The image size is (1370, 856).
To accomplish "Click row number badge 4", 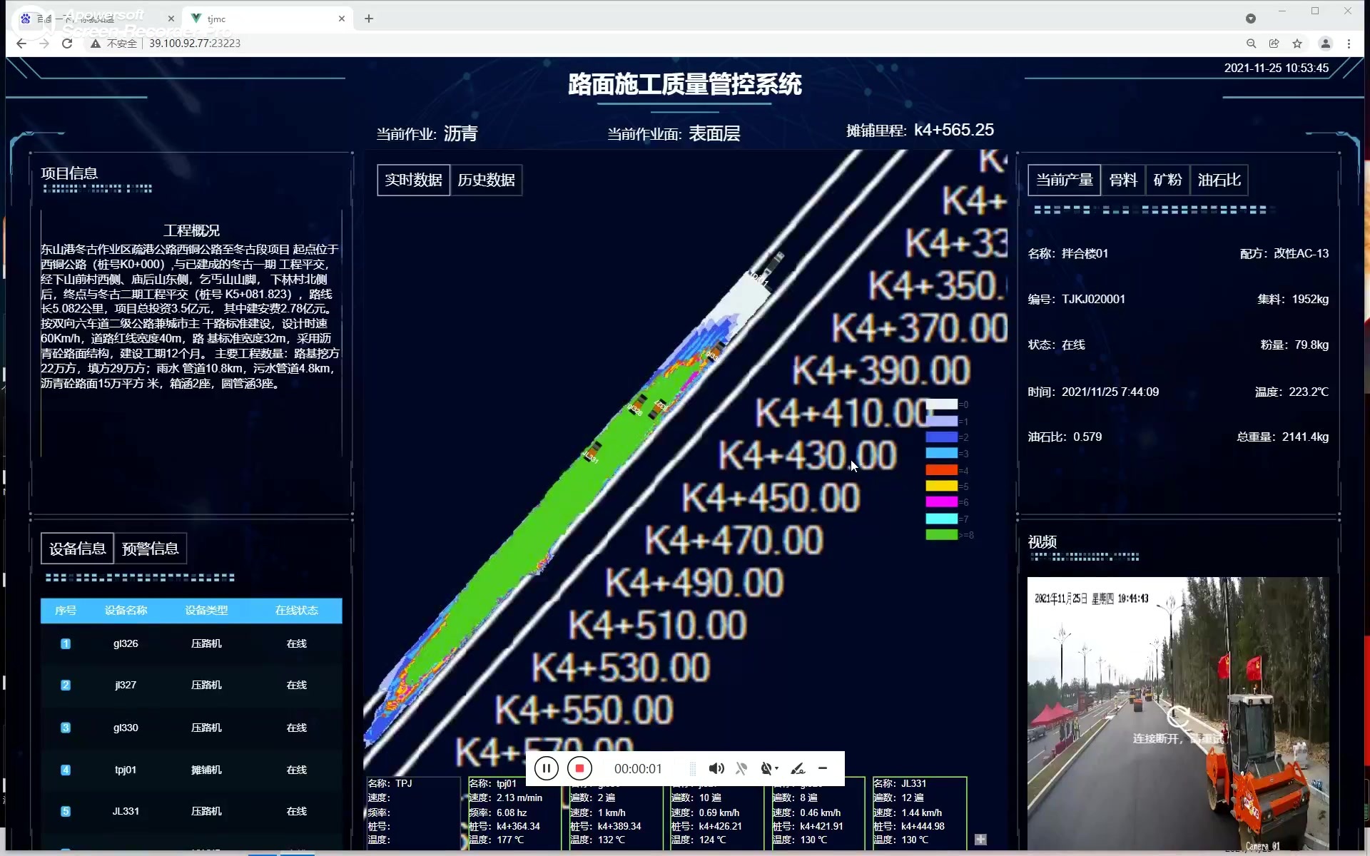I will [66, 770].
